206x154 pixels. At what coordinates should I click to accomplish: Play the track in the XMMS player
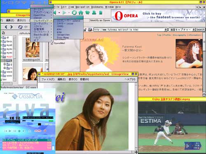10,131
